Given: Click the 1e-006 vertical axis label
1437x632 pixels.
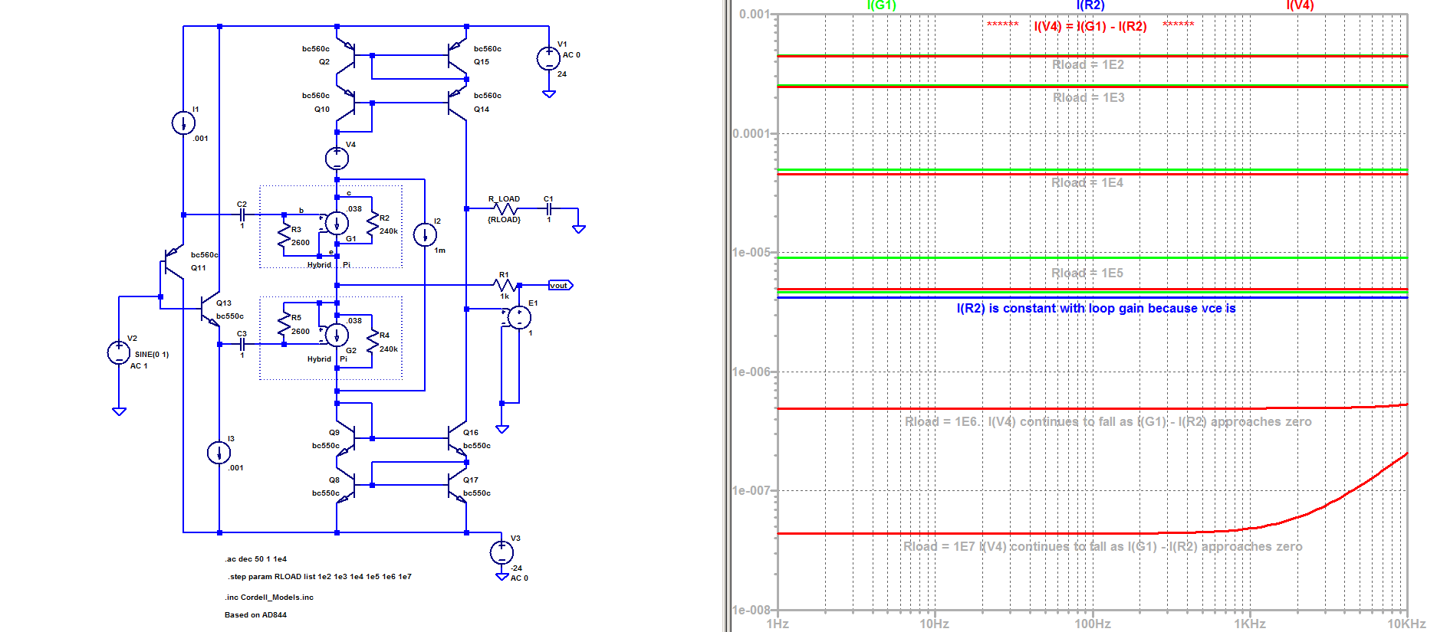Looking at the screenshot, I should click(751, 372).
